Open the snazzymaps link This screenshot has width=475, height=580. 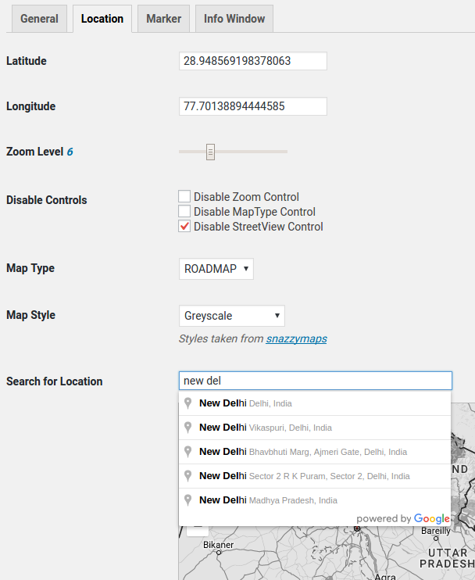click(x=296, y=338)
